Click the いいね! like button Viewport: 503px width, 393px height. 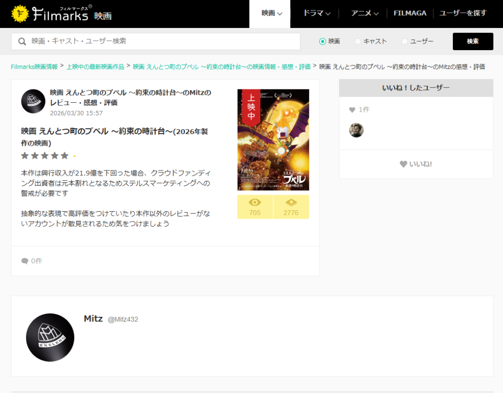pyautogui.click(x=416, y=164)
